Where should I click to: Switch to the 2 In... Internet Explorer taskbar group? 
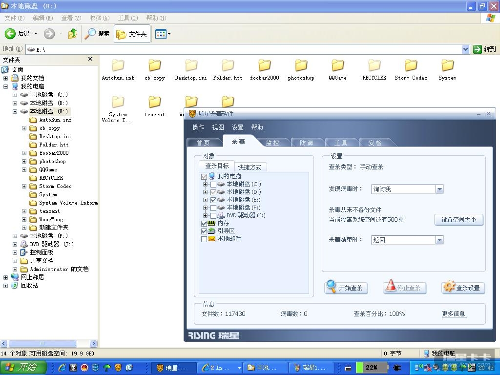(220, 368)
